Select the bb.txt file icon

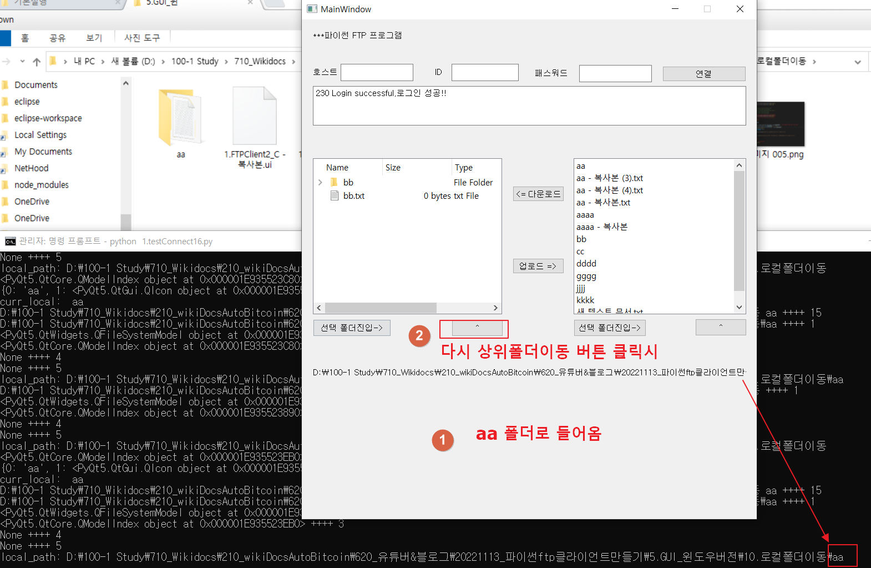pos(335,195)
